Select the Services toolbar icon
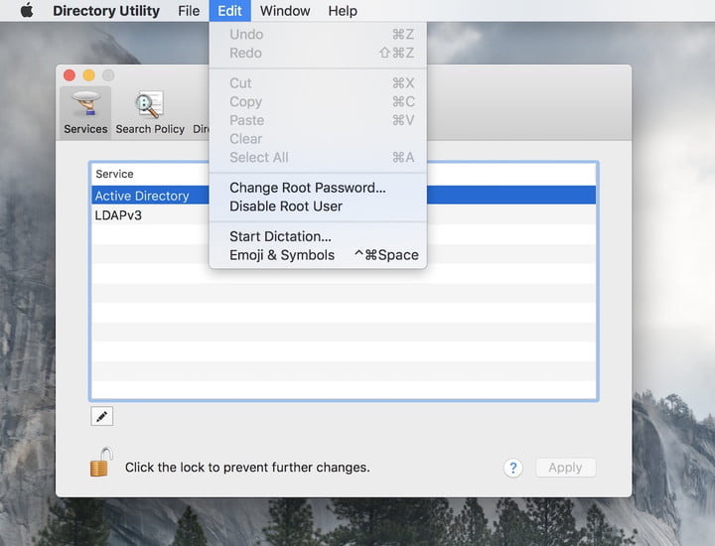The width and height of the screenshot is (715, 546). [85, 112]
